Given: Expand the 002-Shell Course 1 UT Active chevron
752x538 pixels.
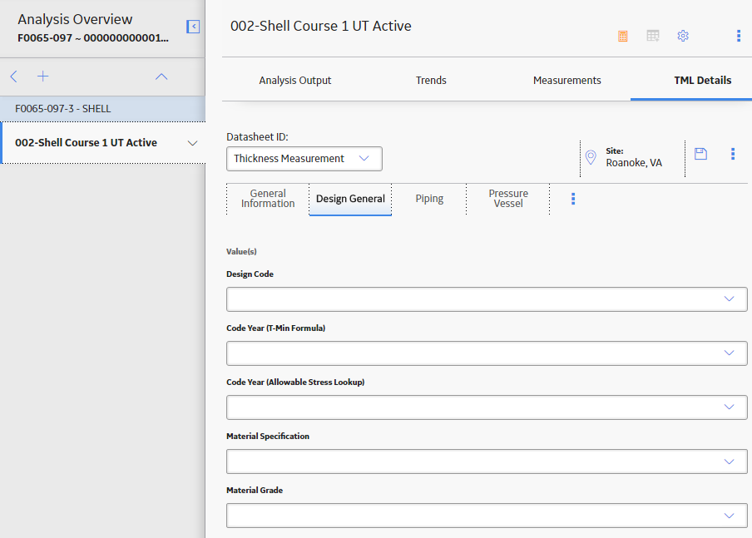Looking at the screenshot, I should click(192, 143).
